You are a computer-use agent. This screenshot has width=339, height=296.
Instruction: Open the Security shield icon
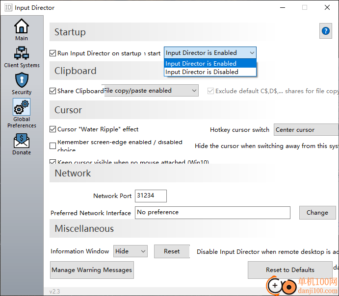pos(22,80)
